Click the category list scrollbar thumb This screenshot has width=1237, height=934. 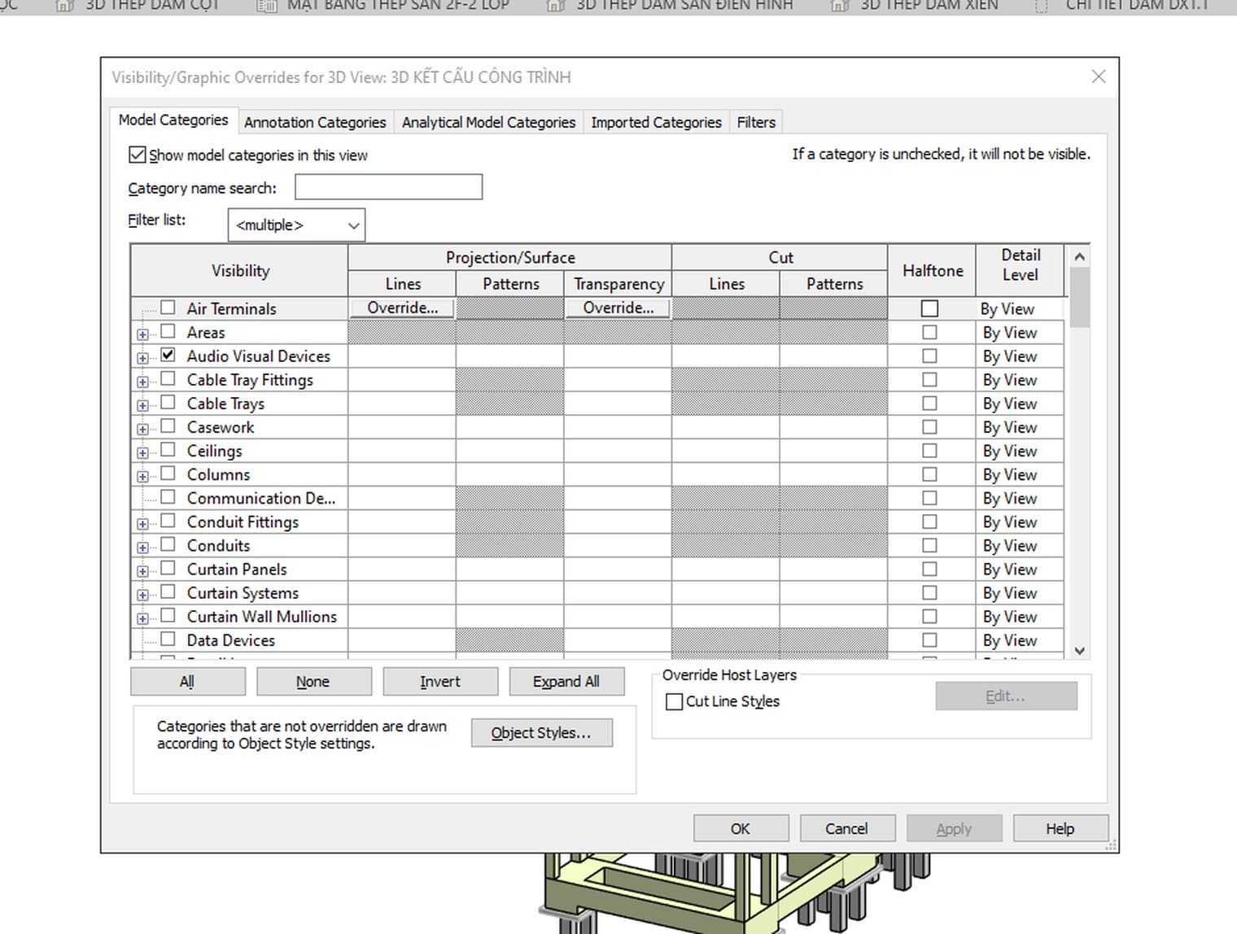tap(1079, 298)
